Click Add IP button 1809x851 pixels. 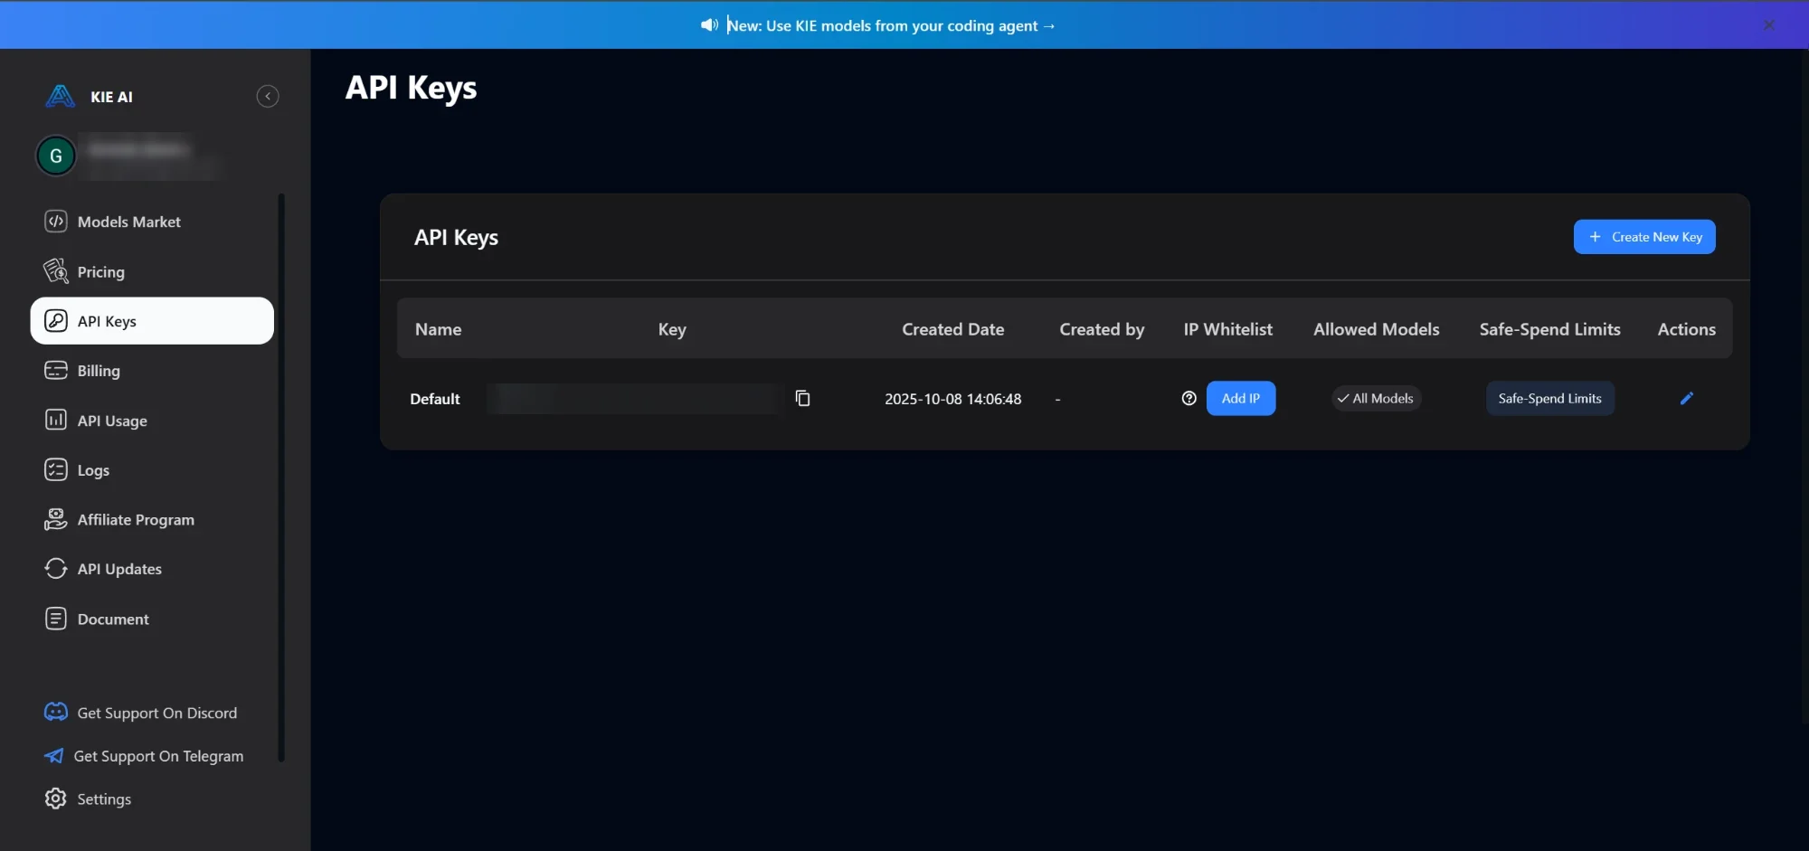(x=1241, y=398)
